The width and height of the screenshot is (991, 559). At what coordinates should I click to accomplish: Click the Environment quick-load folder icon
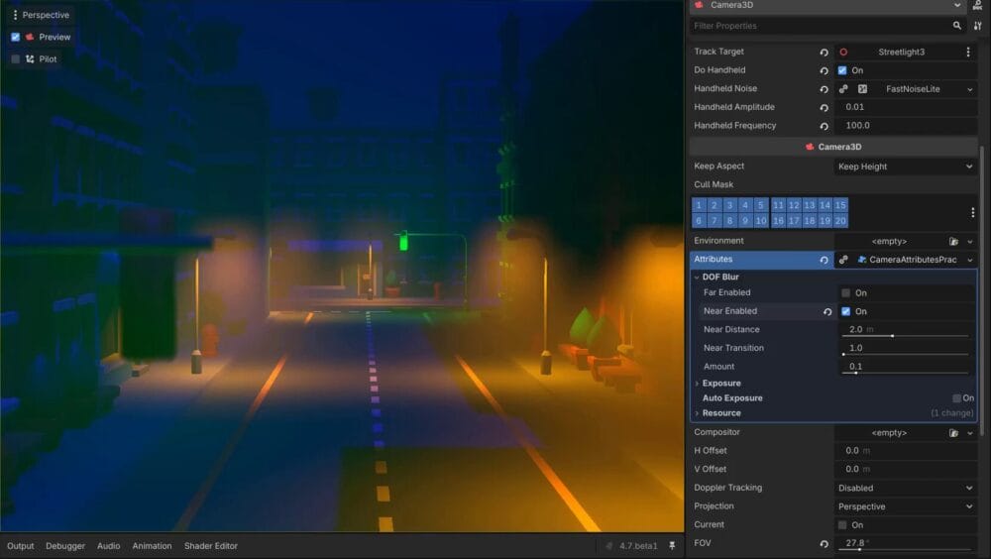pos(953,242)
